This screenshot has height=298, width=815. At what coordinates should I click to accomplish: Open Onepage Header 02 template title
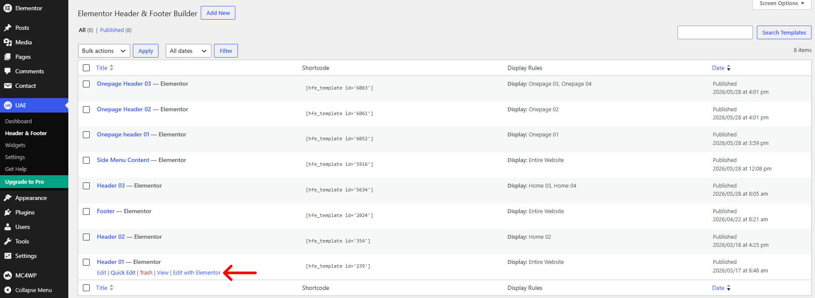(124, 109)
